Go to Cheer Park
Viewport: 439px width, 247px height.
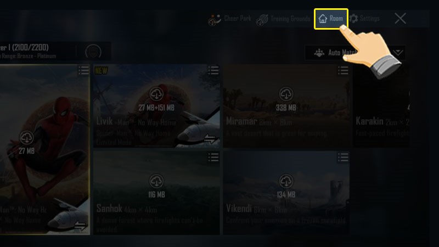(229, 19)
